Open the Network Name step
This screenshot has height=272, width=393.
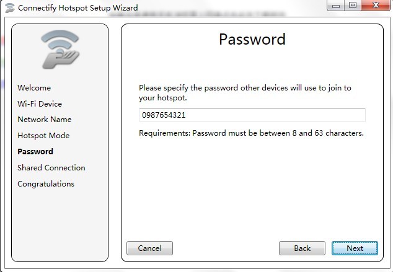(45, 120)
